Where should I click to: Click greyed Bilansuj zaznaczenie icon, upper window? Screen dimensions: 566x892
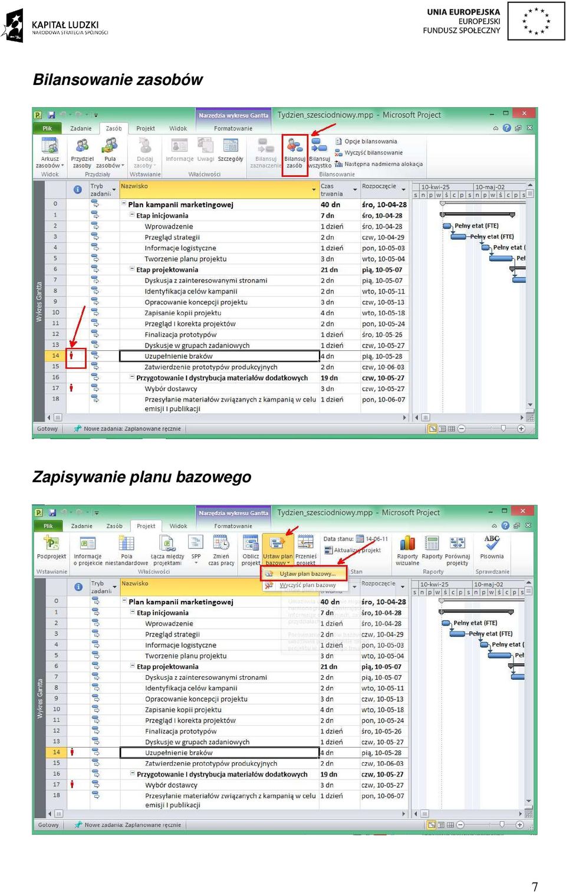click(x=265, y=145)
